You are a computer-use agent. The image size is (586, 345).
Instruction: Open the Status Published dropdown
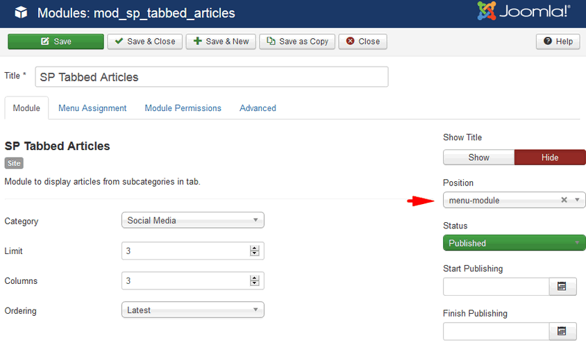pos(514,243)
